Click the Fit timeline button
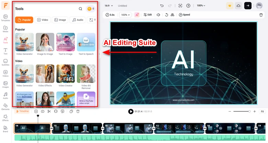 [262, 111]
